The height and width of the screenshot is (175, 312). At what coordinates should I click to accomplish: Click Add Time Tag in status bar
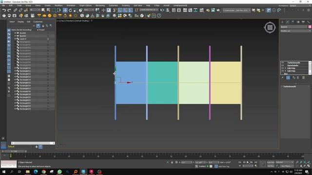[x=224, y=166]
